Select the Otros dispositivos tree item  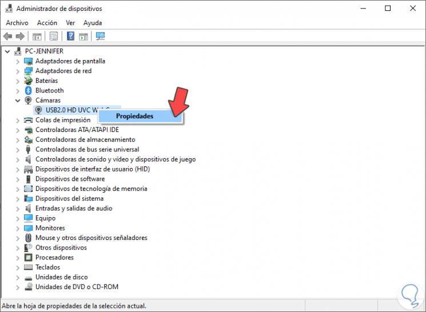(61, 247)
